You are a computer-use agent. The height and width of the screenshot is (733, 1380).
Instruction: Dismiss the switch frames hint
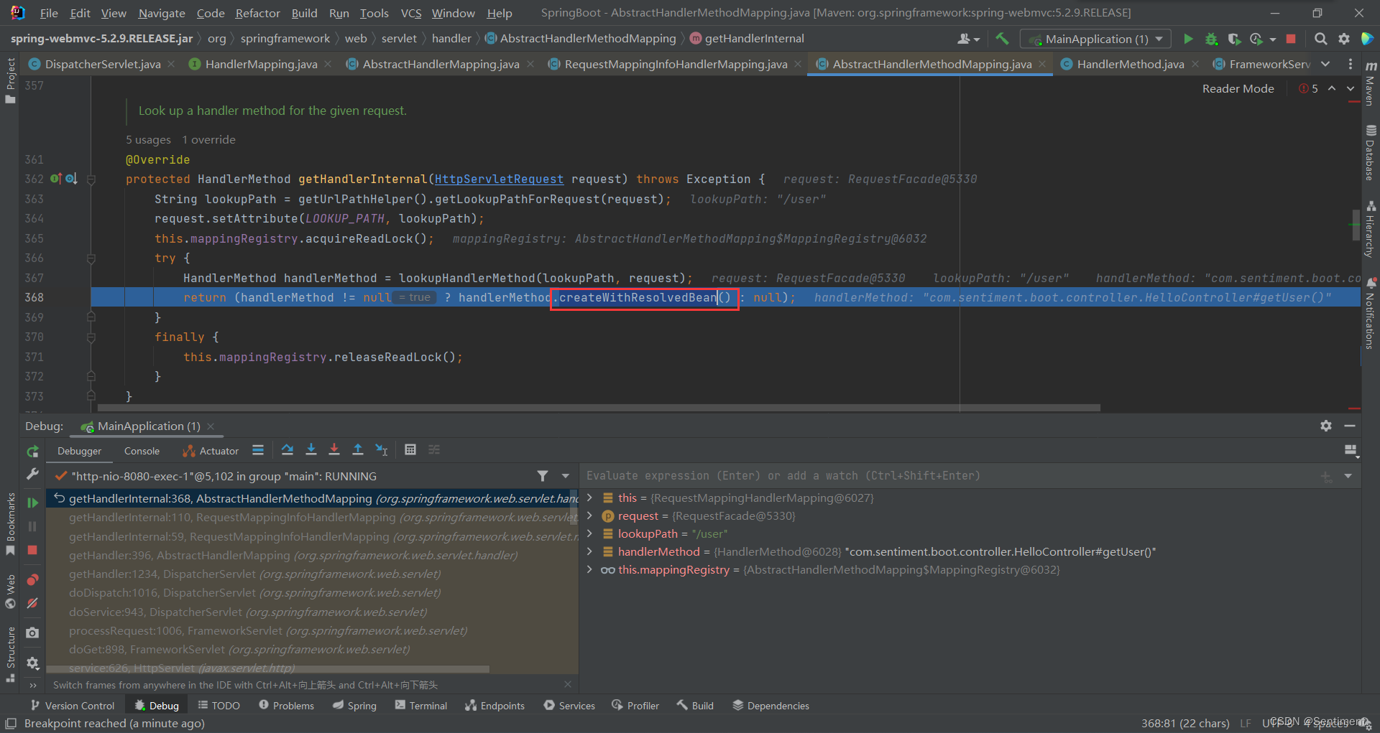(x=568, y=684)
